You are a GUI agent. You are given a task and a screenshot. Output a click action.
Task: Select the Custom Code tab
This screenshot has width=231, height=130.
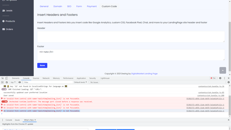click(x=109, y=6)
